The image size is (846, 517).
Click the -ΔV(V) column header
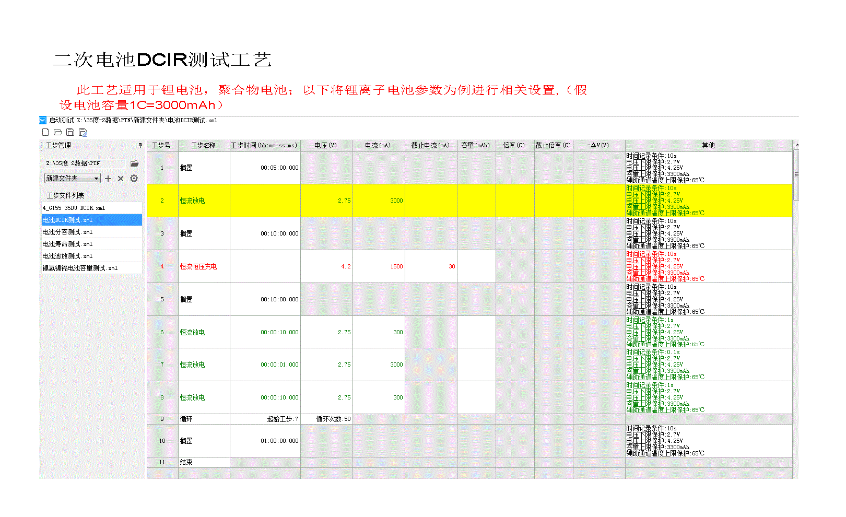click(599, 145)
